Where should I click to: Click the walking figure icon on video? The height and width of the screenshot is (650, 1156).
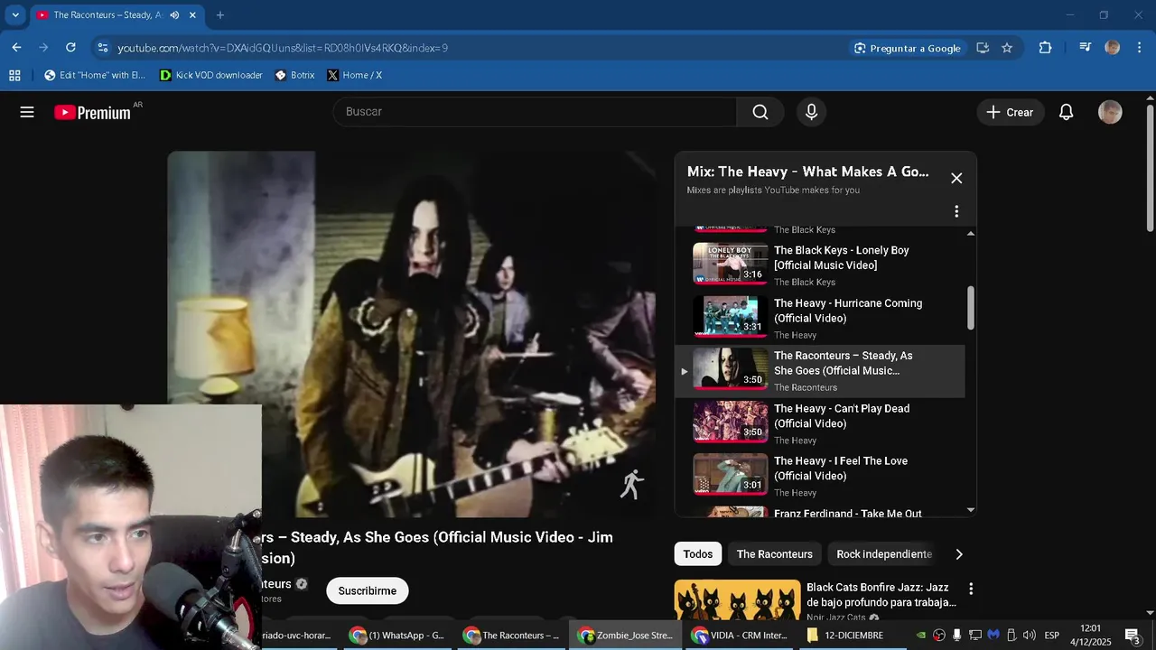632,484
